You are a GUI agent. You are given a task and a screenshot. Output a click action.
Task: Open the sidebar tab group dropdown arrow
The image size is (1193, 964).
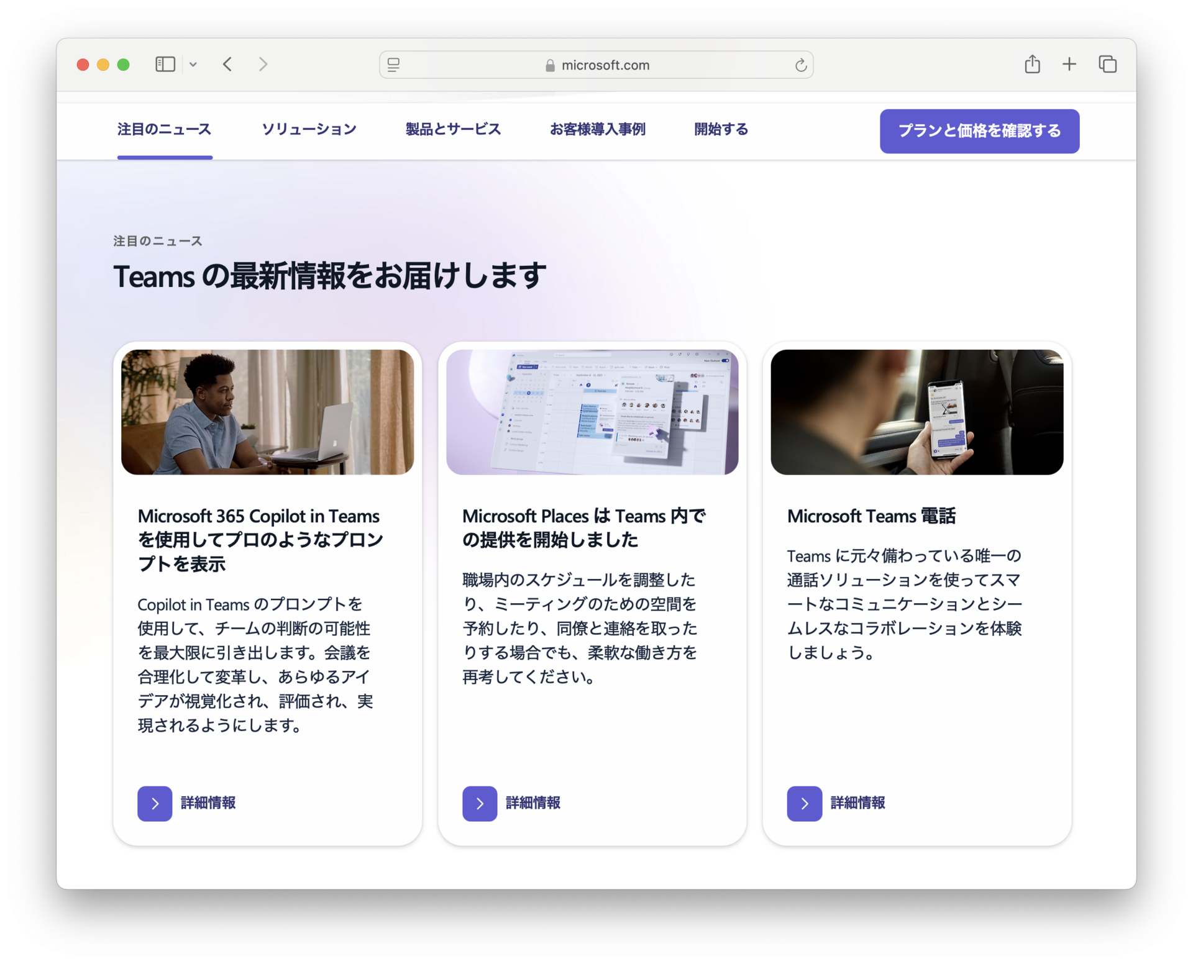[x=193, y=64]
